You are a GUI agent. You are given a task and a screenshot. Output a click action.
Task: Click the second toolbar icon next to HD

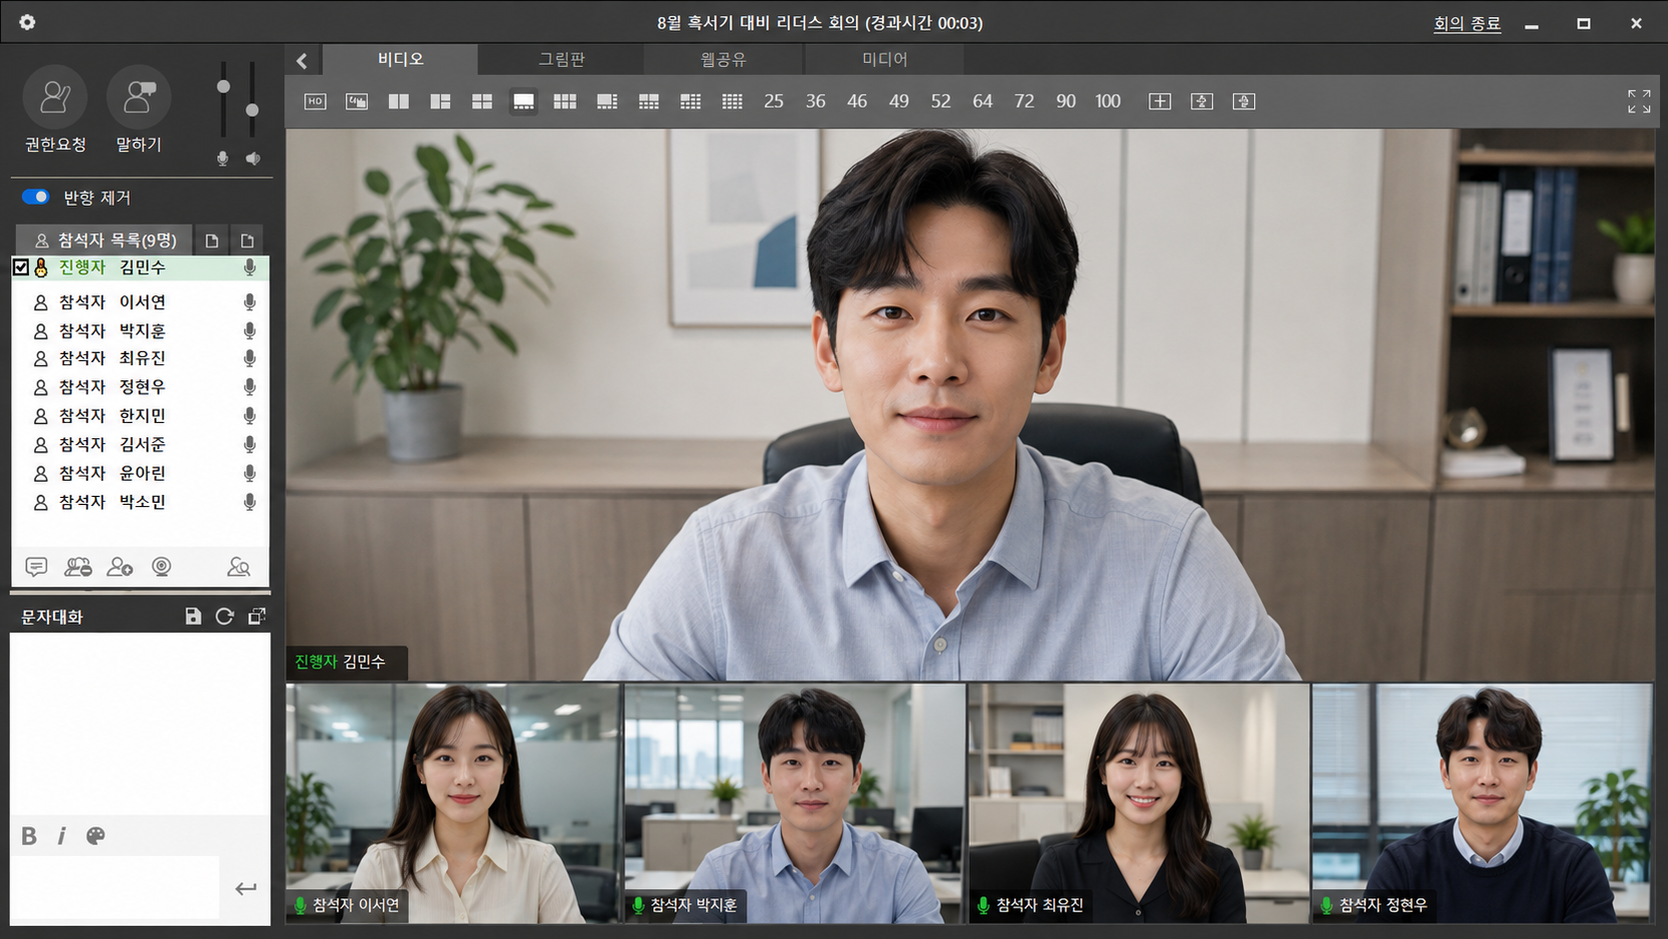pyautogui.click(x=357, y=102)
